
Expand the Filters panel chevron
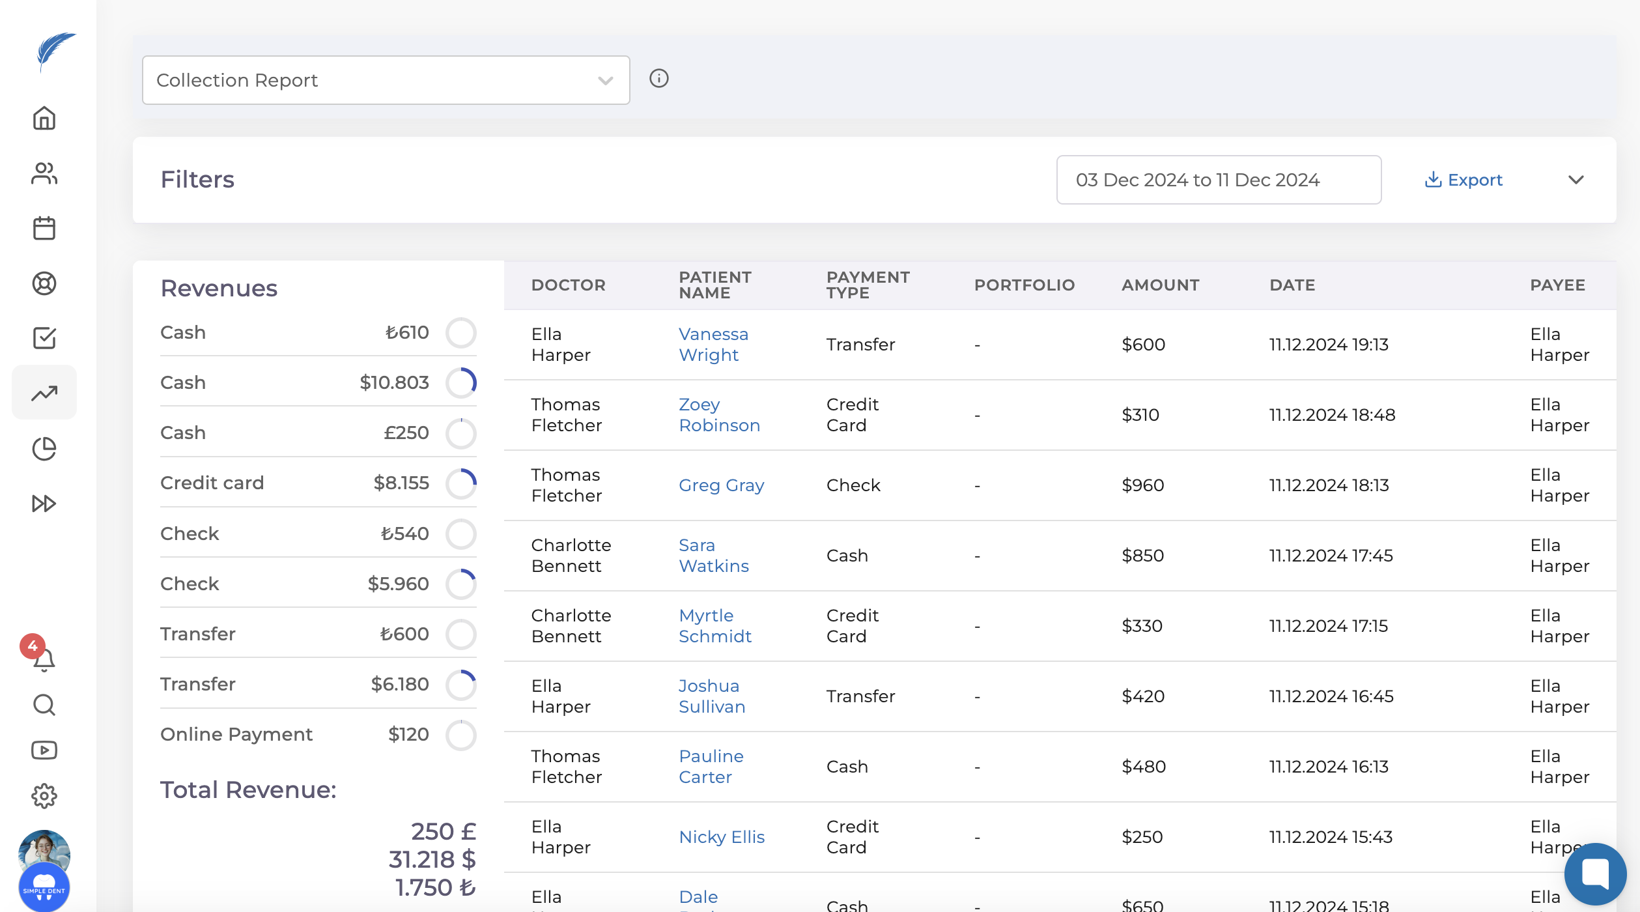tap(1576, 180)
